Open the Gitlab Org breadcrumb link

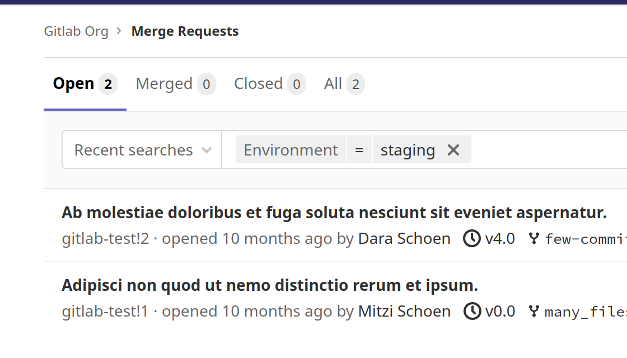tap(76, 31)
